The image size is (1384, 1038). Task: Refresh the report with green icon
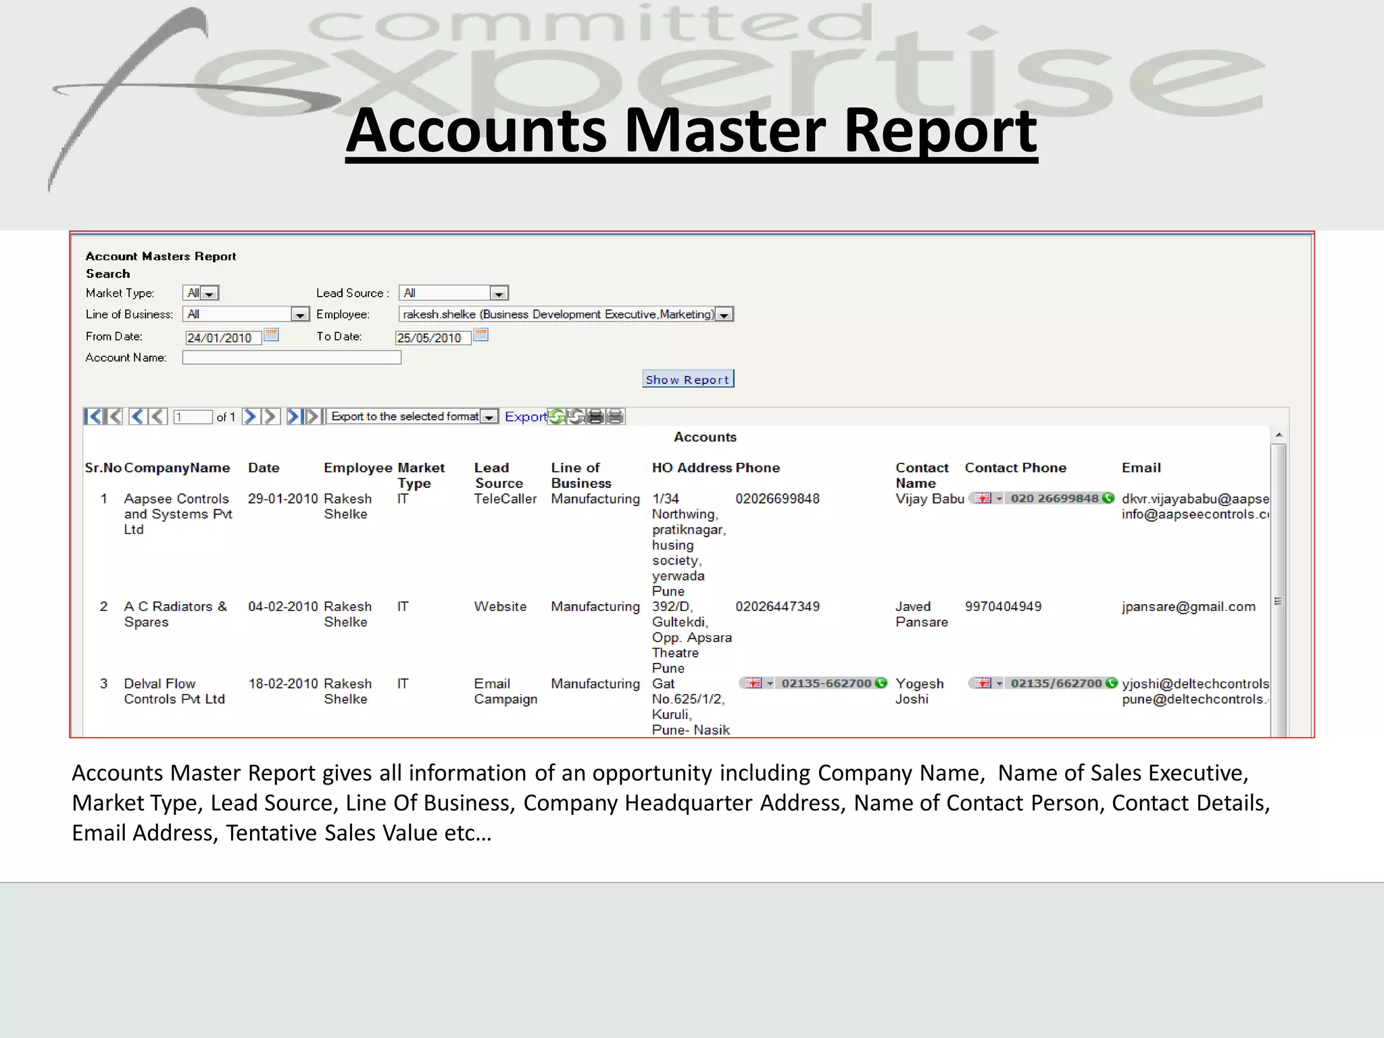[x=557, y=416]
